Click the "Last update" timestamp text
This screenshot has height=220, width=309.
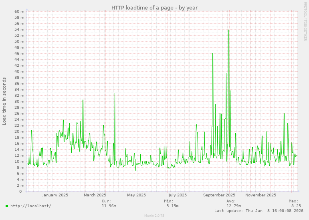pyautogui.click(x=259, y=210)
